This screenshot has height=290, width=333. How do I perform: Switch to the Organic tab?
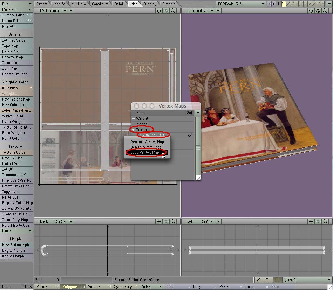(x=169, y=4)
